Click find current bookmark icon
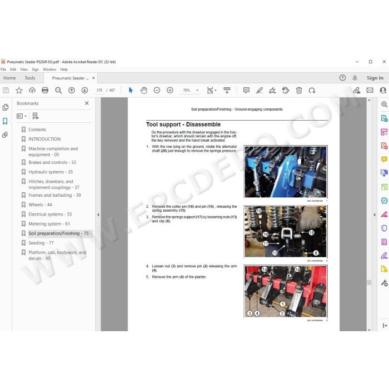This screenshot has height=389, width=389. [36, 116]
